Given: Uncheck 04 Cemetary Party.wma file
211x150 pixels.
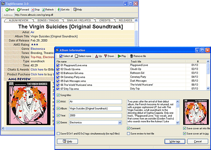Looking at the screenshot, I should point(58,77).
